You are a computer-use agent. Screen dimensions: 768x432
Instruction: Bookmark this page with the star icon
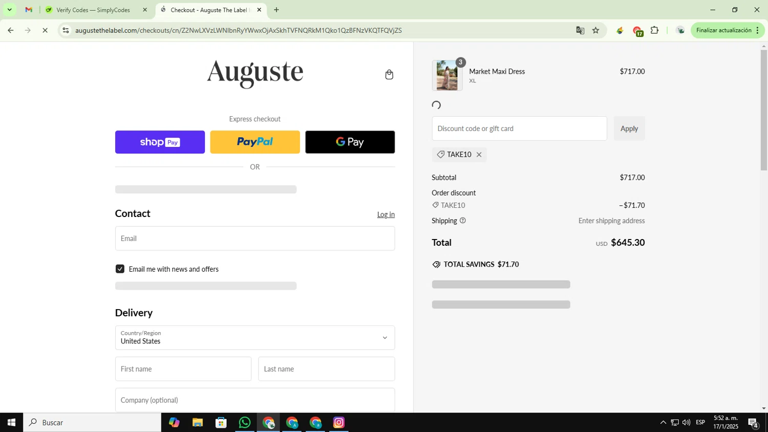[595, 30]
